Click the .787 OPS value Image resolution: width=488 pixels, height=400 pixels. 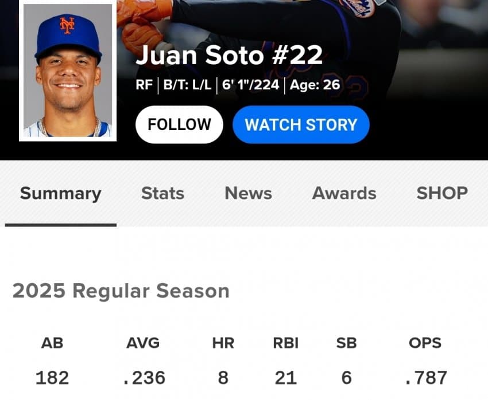point(426,378)
